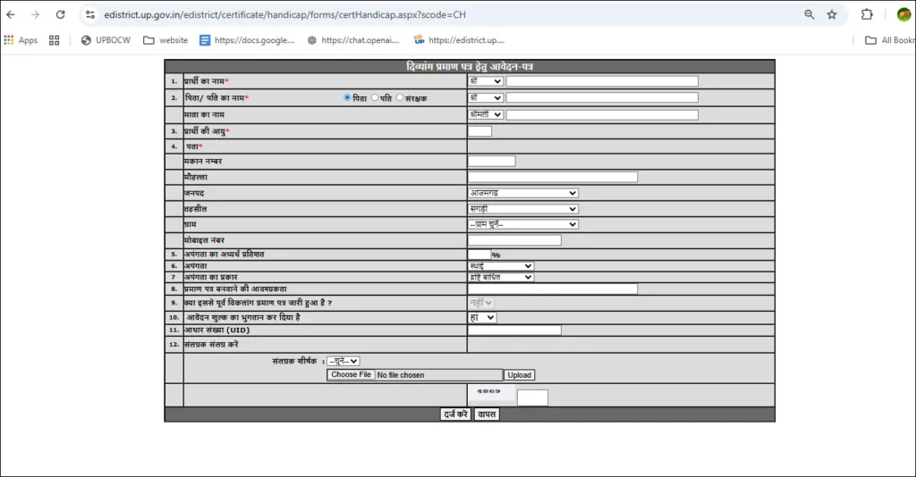This screenshot has width=916, height=477.
Task: Bookmark this page with star icon
Action: pos(832,15)
